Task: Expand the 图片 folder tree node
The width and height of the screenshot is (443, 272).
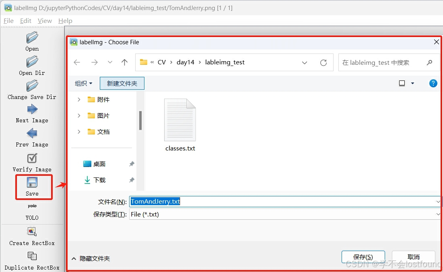Action: (x=79, y=115)
